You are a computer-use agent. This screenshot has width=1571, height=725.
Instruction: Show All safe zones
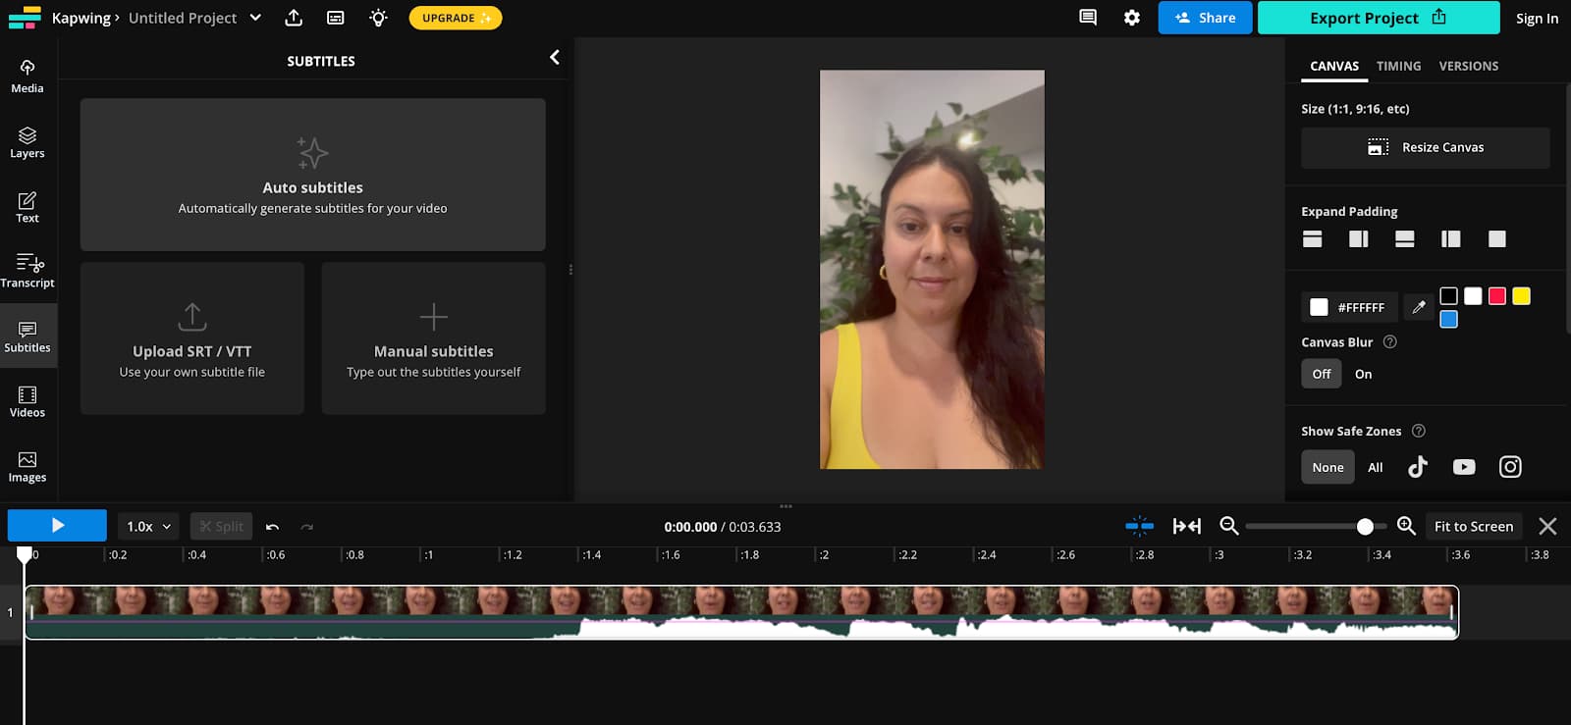(1375, 467)
